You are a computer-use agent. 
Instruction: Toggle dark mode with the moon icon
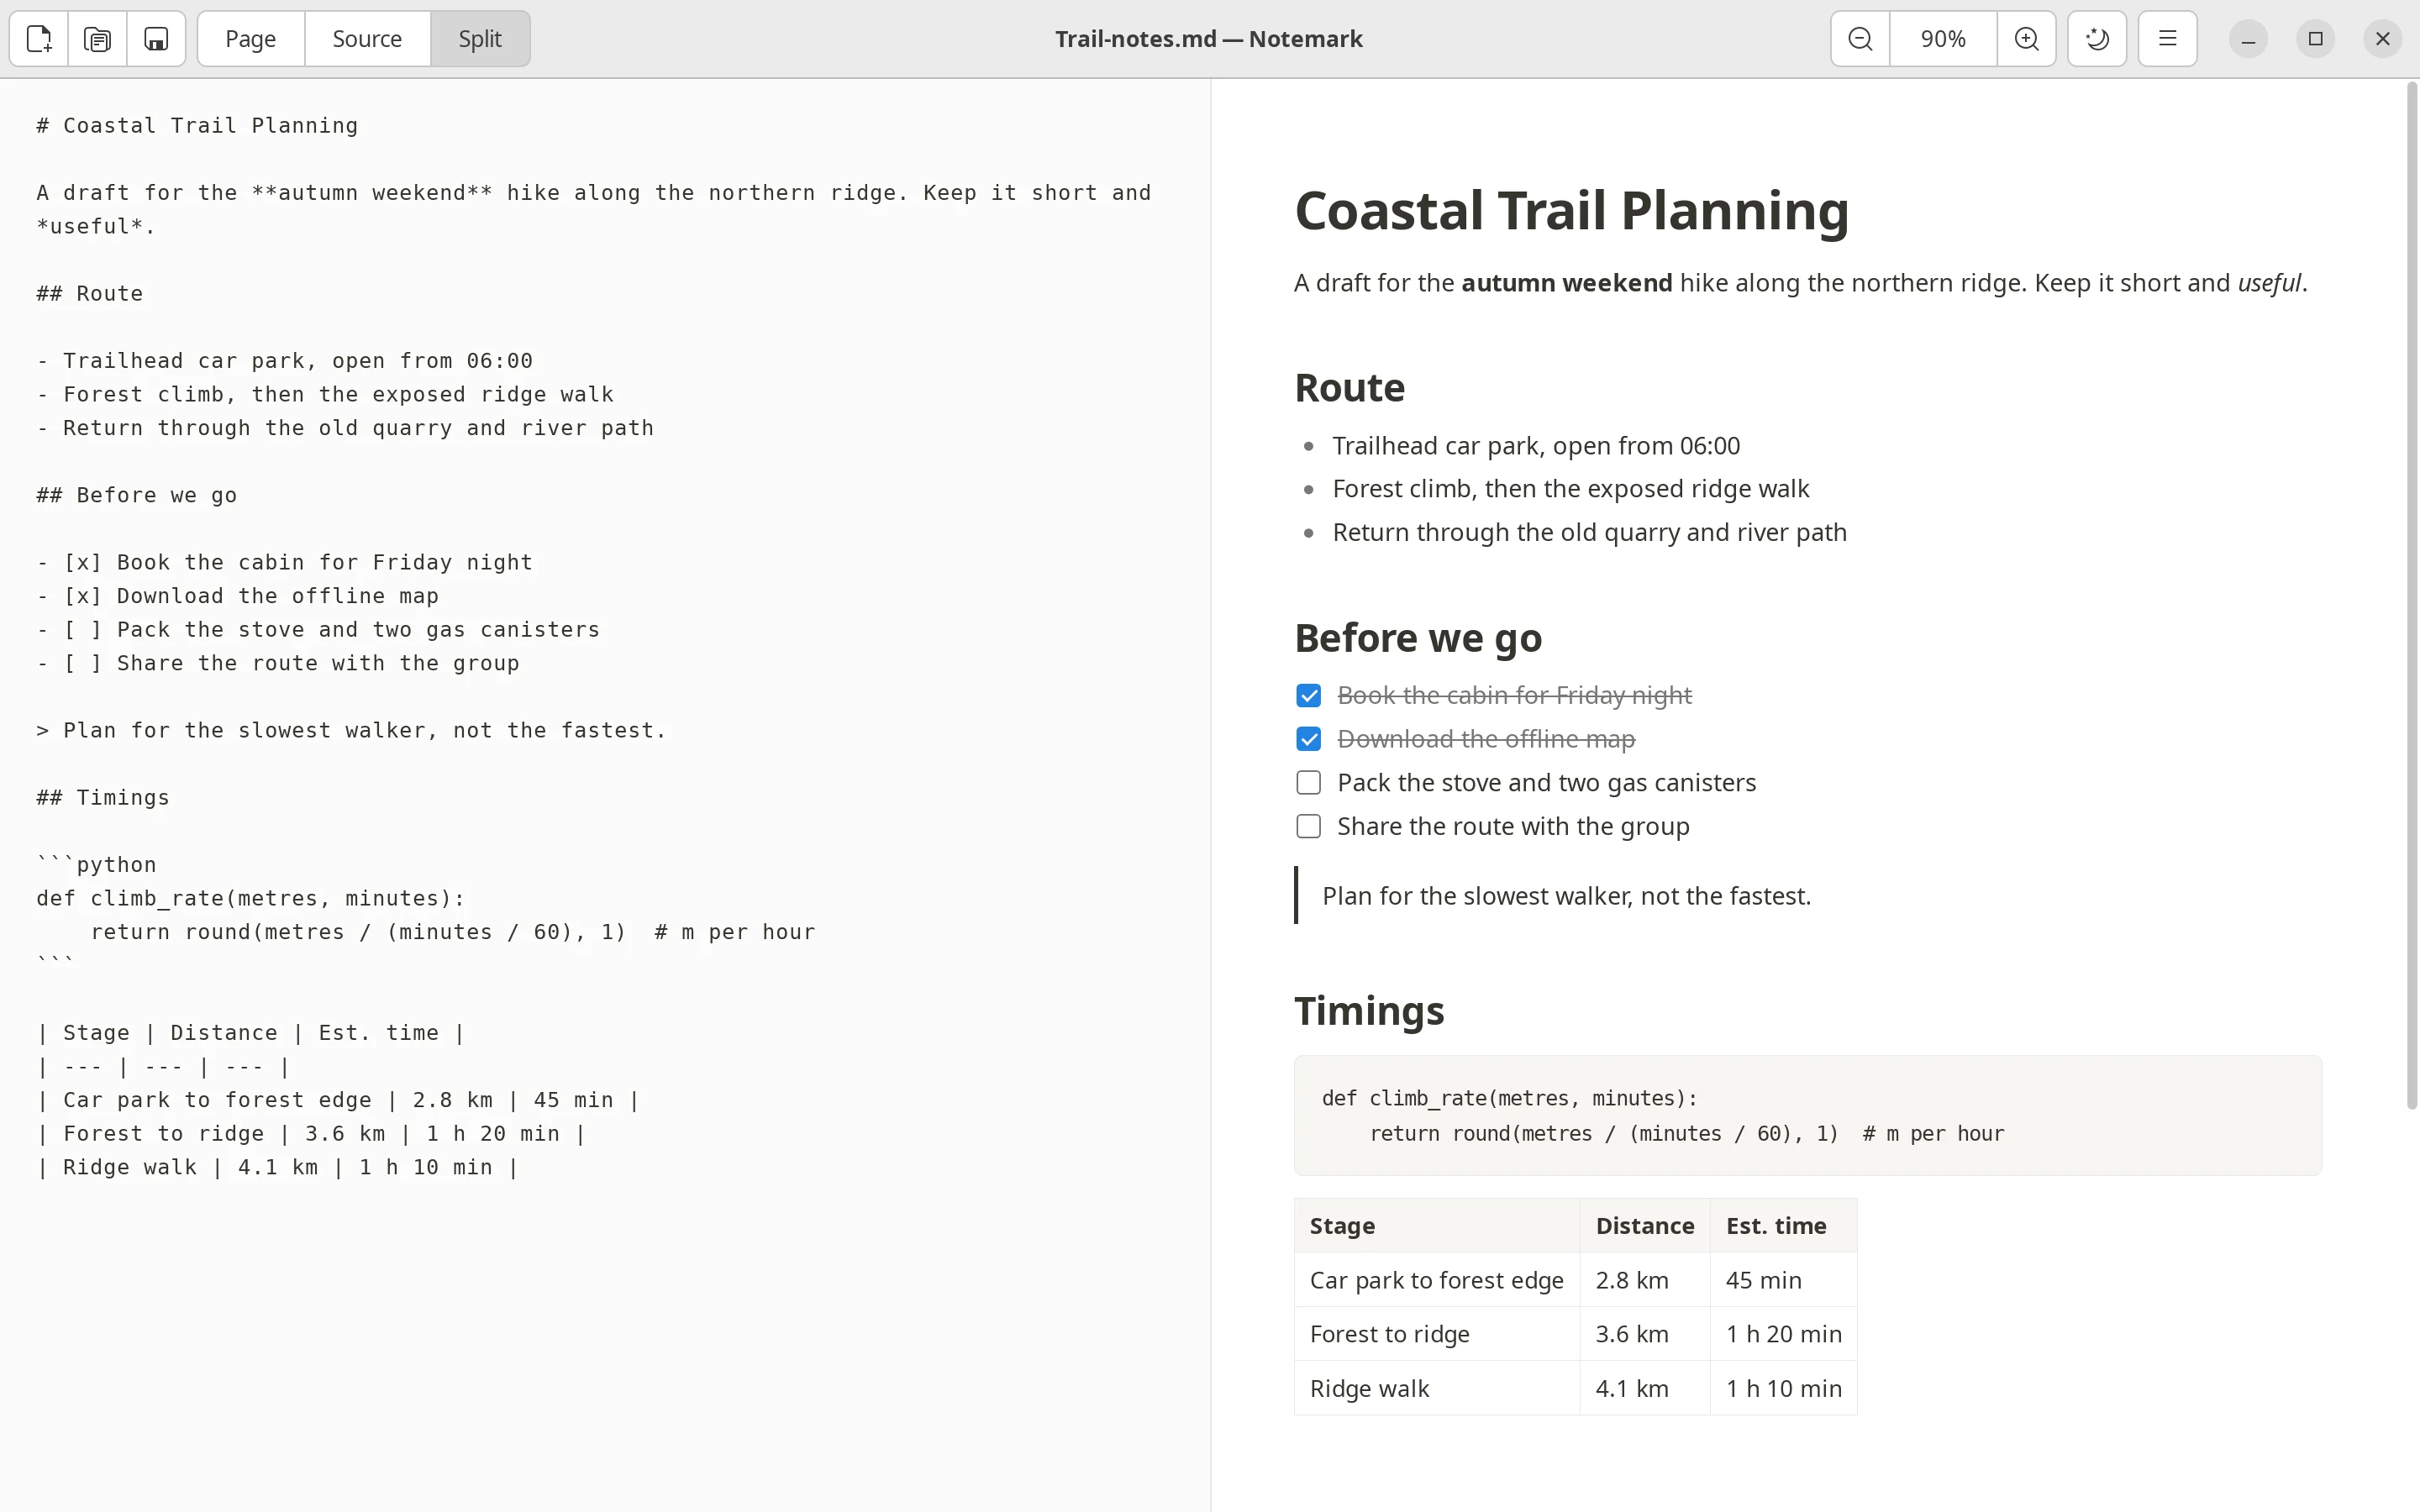2097,39
